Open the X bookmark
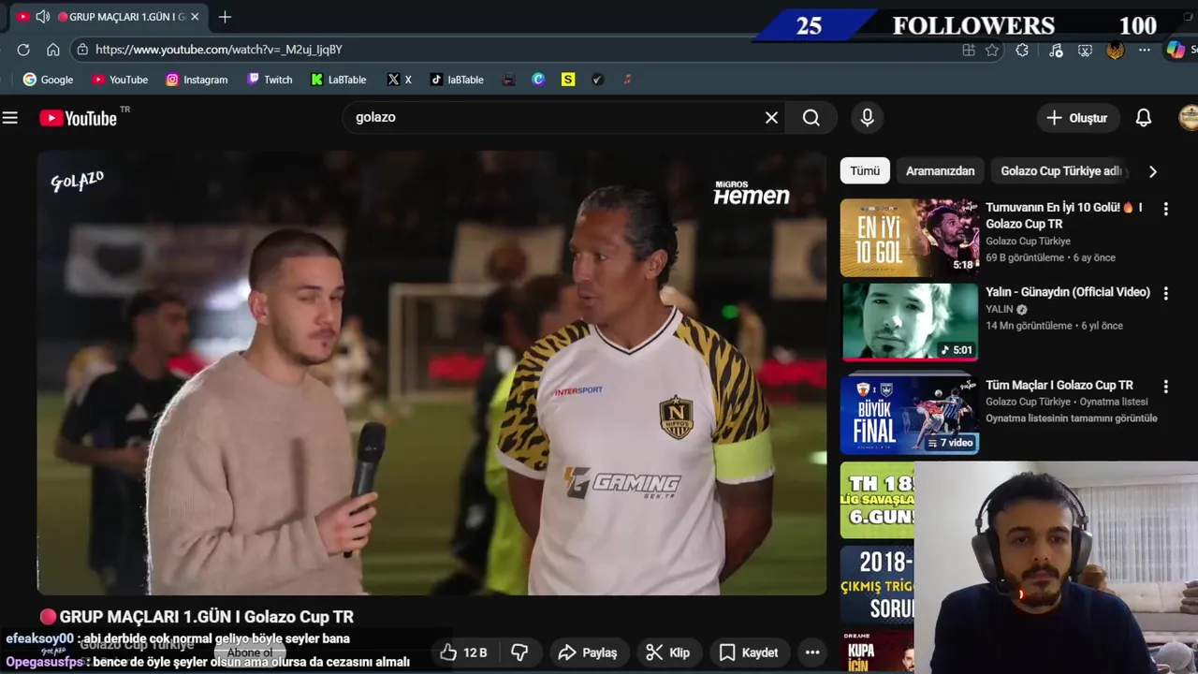 tap(400, 80)
